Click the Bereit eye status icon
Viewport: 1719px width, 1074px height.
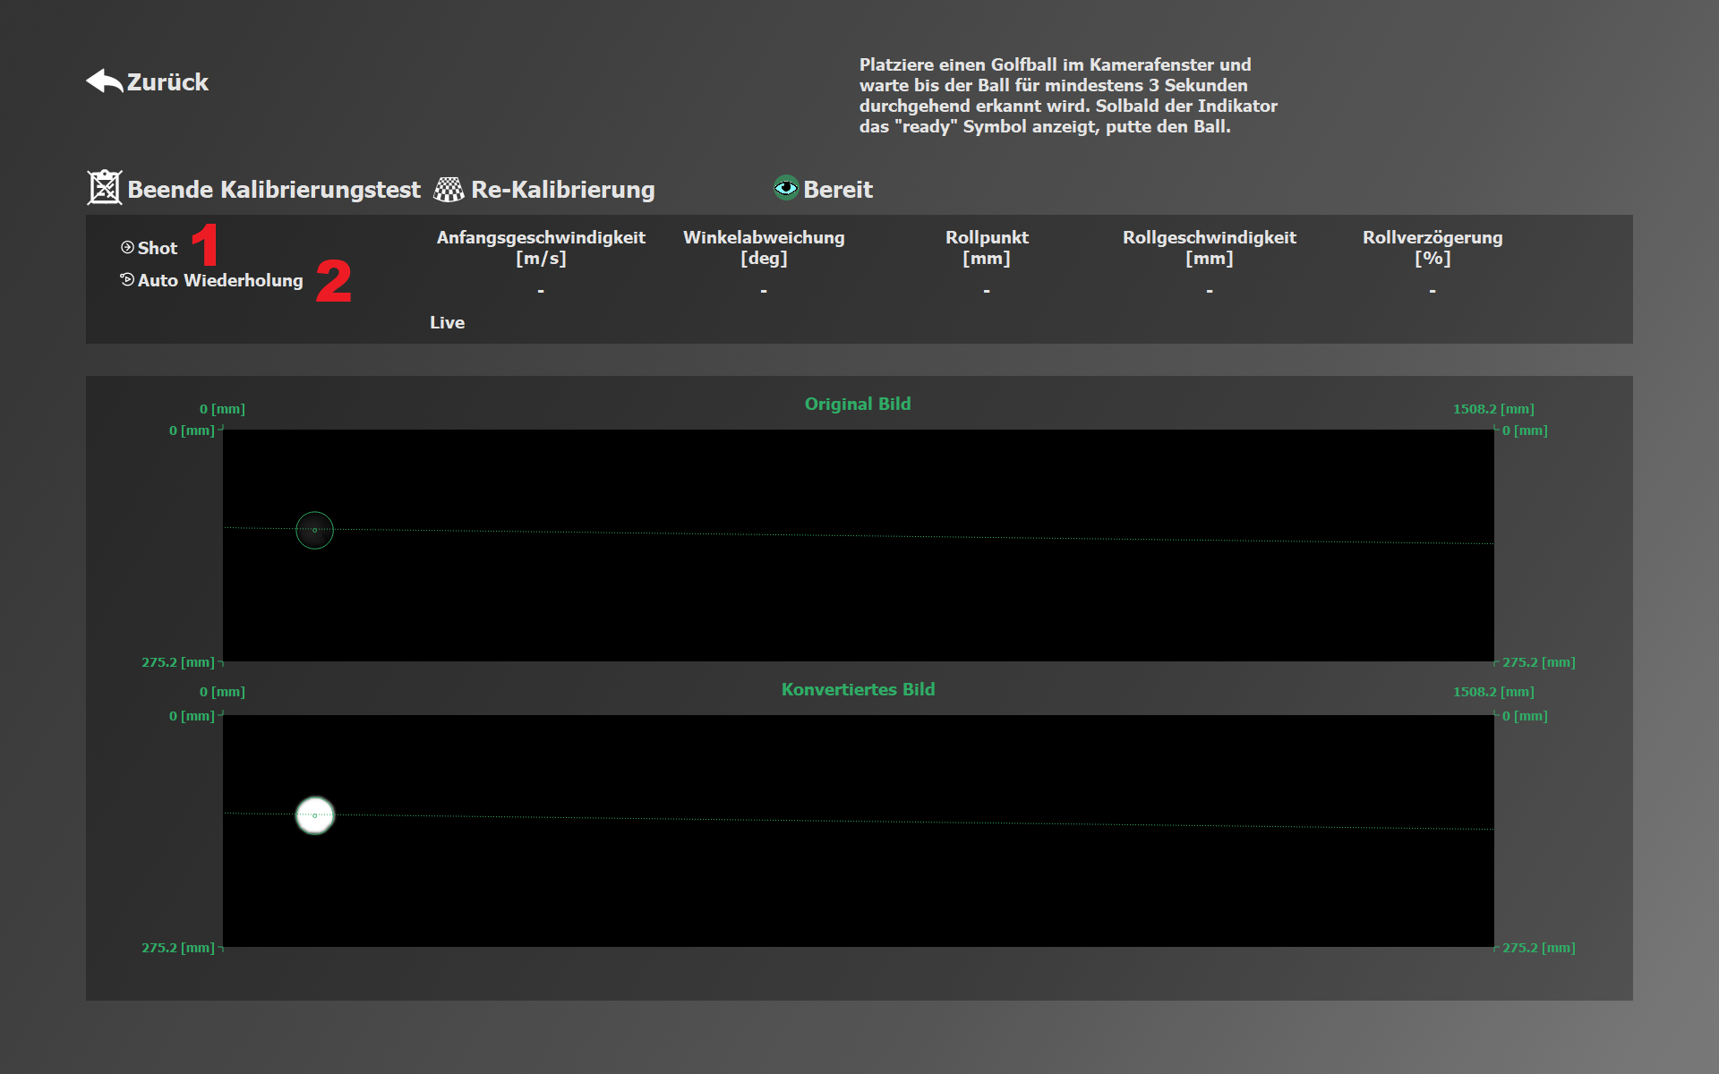(x=786, y=188)
